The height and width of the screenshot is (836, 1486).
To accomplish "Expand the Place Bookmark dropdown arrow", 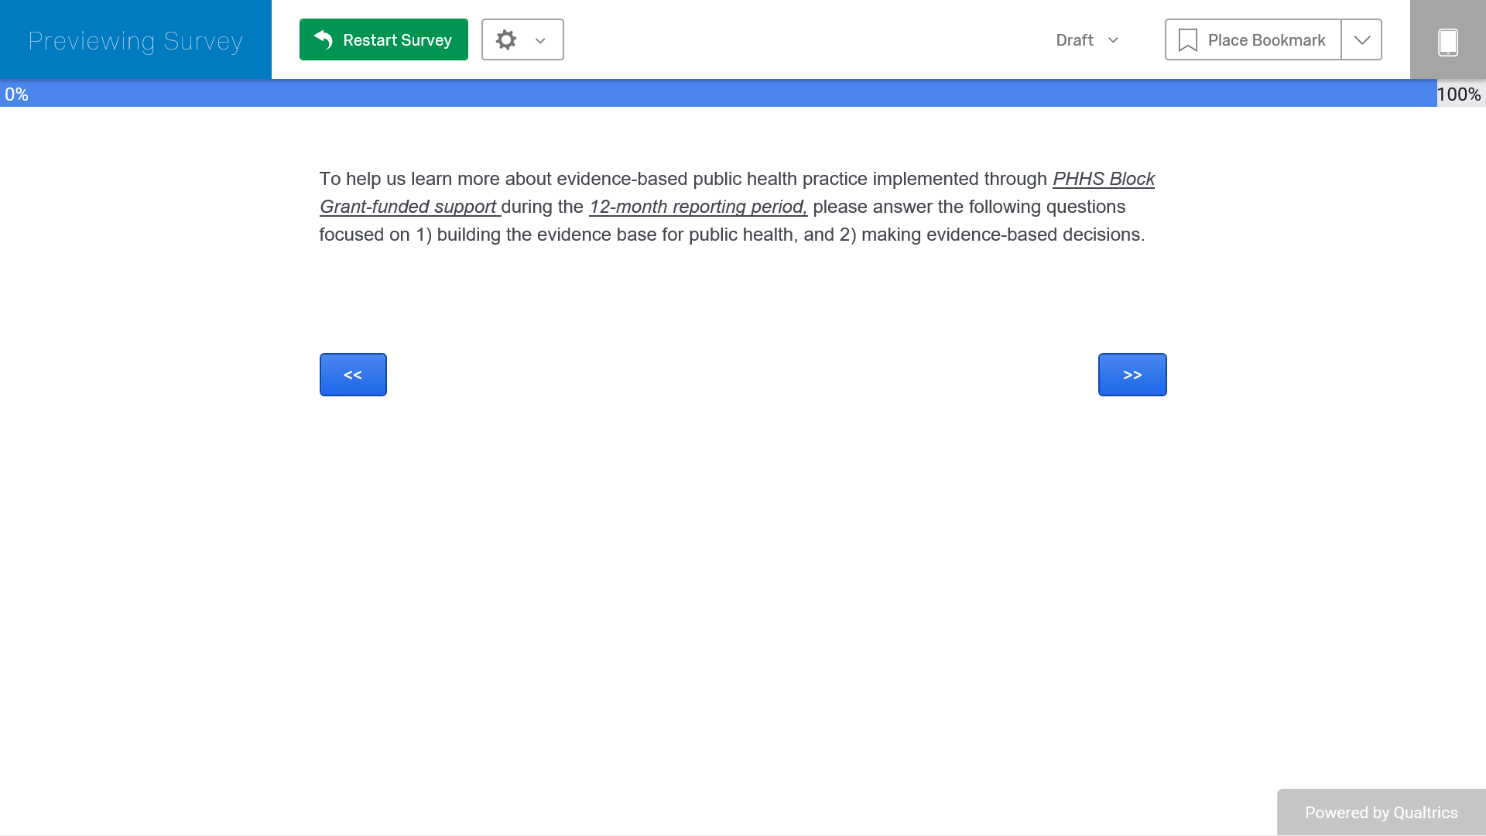I will click(x=1362, y=40).
